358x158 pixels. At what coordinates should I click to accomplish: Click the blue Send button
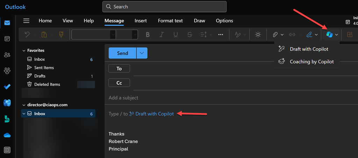tap(122, 53)
